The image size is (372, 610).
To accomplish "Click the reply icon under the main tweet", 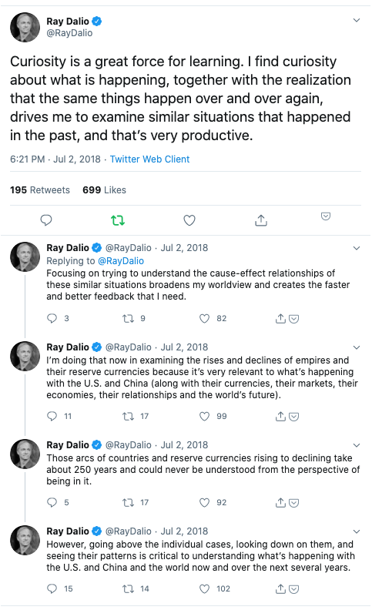I will [46, 220].
